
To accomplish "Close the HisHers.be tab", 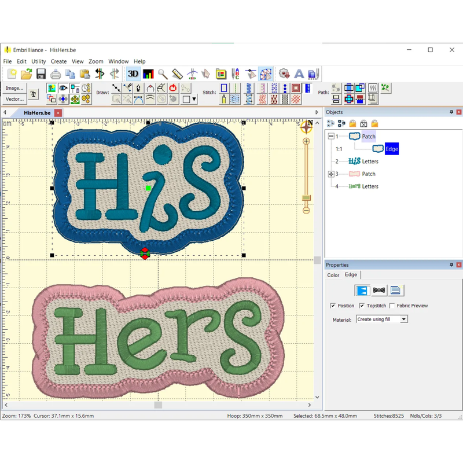I will click(58, 113).
